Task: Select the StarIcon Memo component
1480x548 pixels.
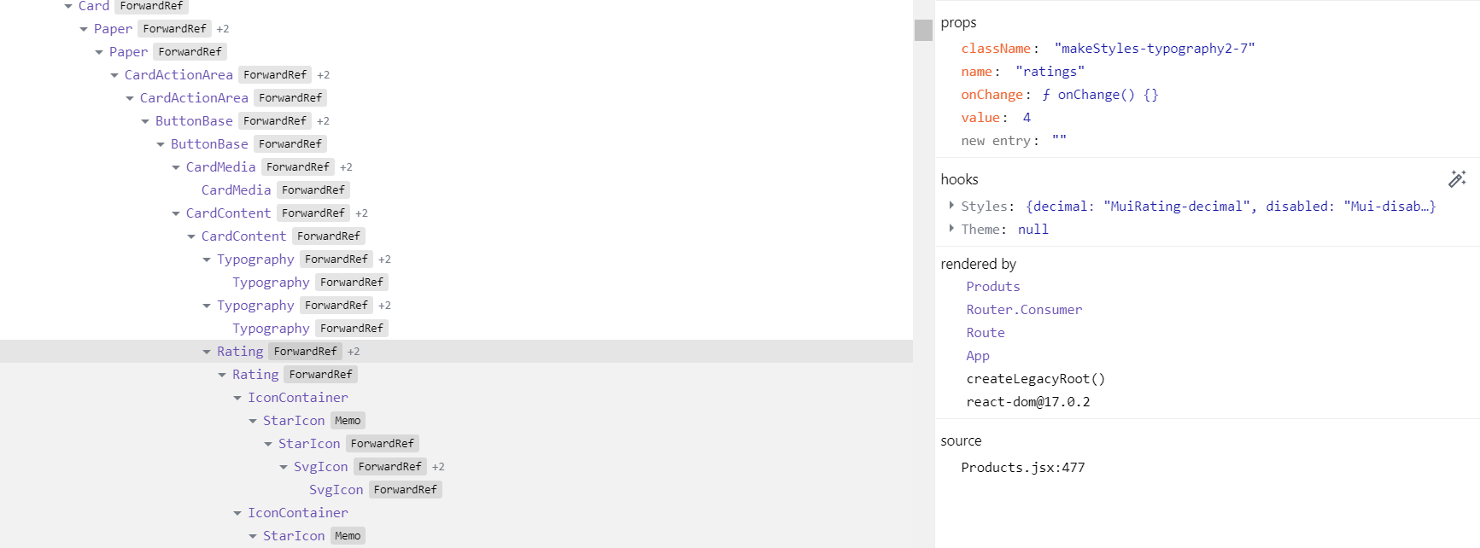Action: pos(294,420)
